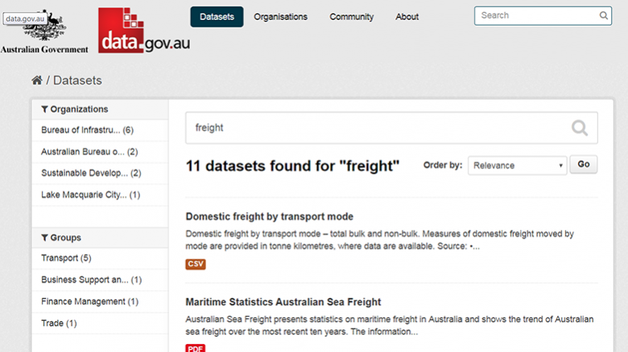
Task: Click the freight search input field
Action: pos(391,128)
